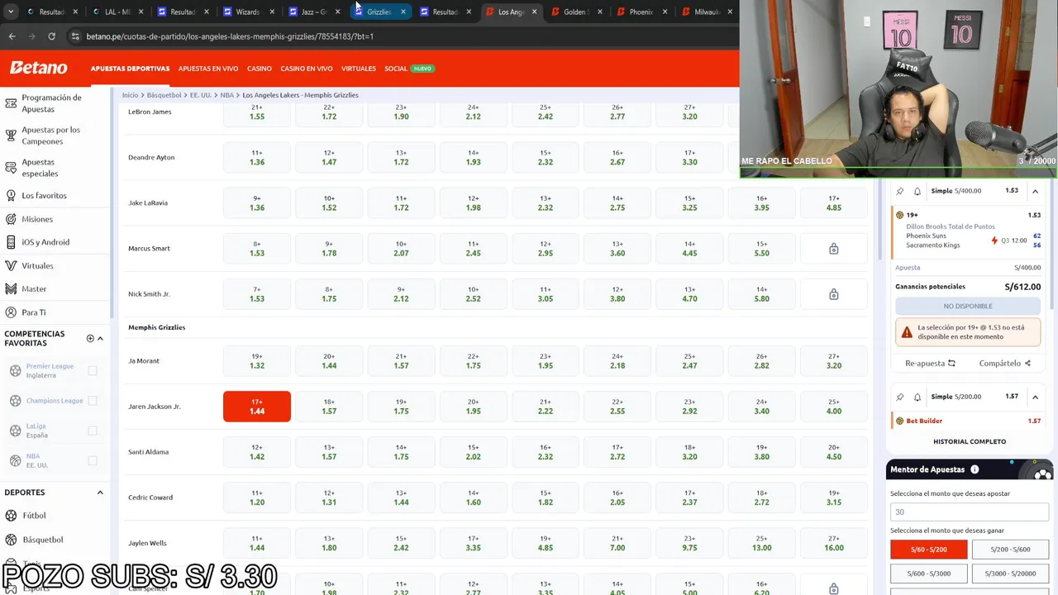Viewport: 1058px width, 595px height.
Task: Click the locked odds icon in Marcus Smart row
Action: coord(833,249)
